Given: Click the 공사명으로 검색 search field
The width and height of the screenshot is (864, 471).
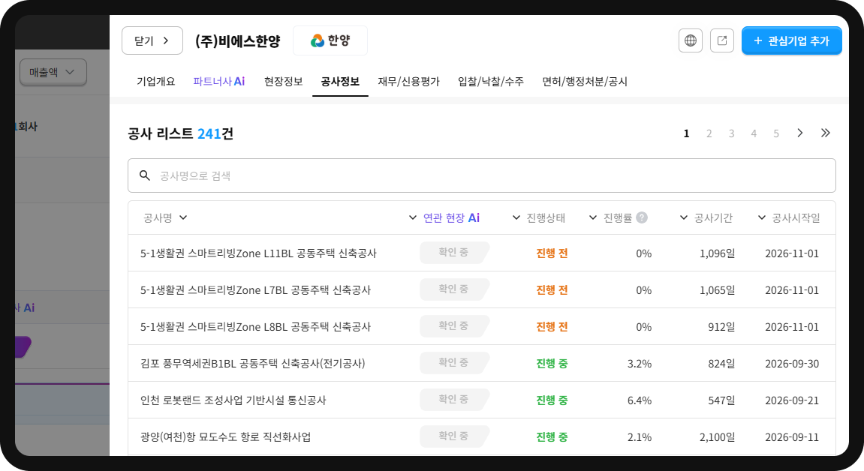Looking at the screenshot, I should 482,175.
